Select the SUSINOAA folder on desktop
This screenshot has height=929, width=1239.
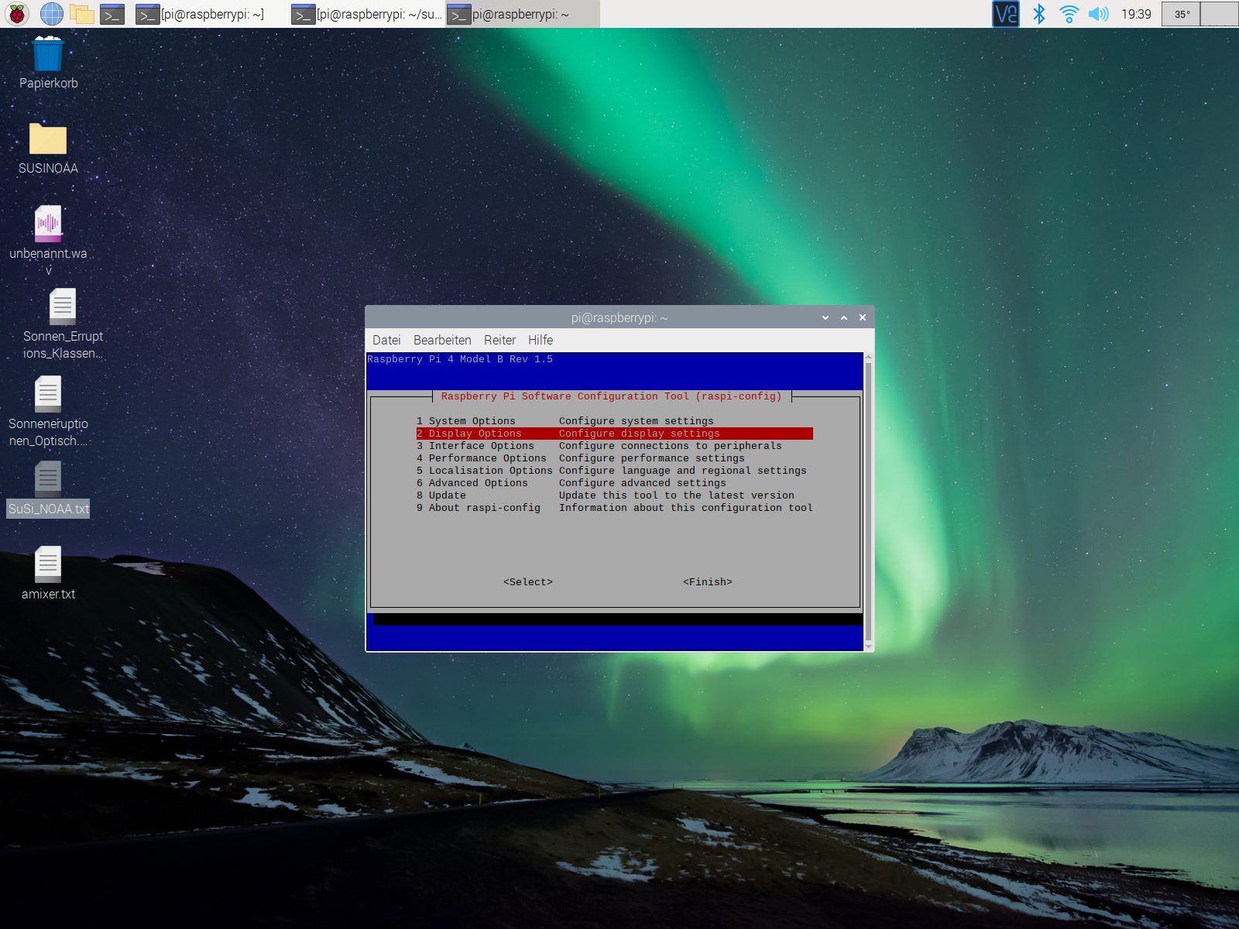click(48, 149)
